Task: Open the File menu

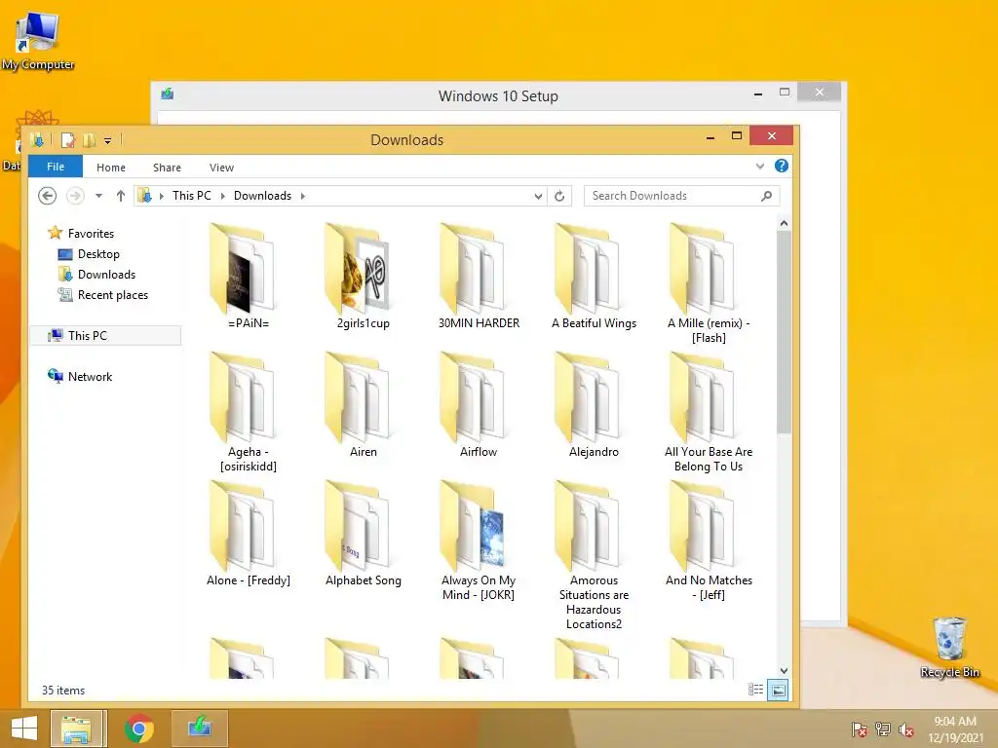Action: [56, 167]
